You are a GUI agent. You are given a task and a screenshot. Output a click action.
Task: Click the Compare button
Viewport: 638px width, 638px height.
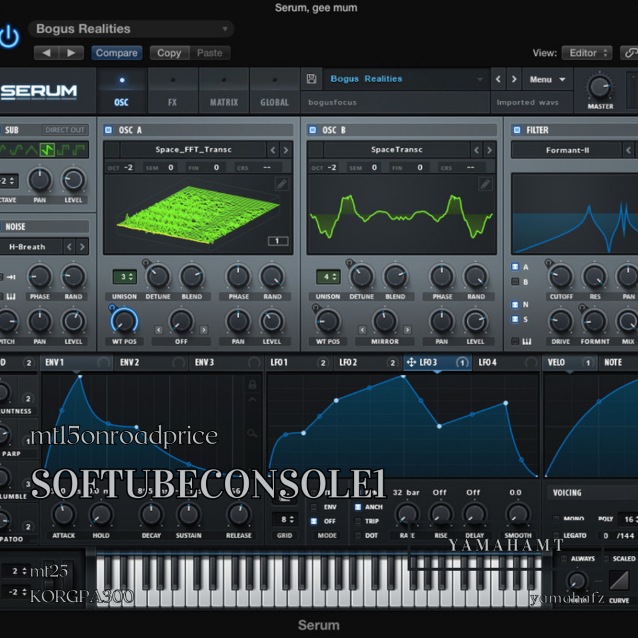[x=117, y=53]
